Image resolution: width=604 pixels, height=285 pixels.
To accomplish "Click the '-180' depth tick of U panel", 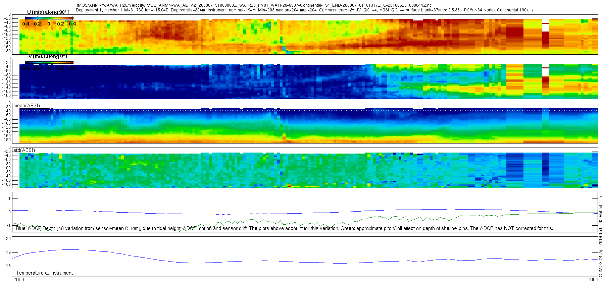I will 7,51.
